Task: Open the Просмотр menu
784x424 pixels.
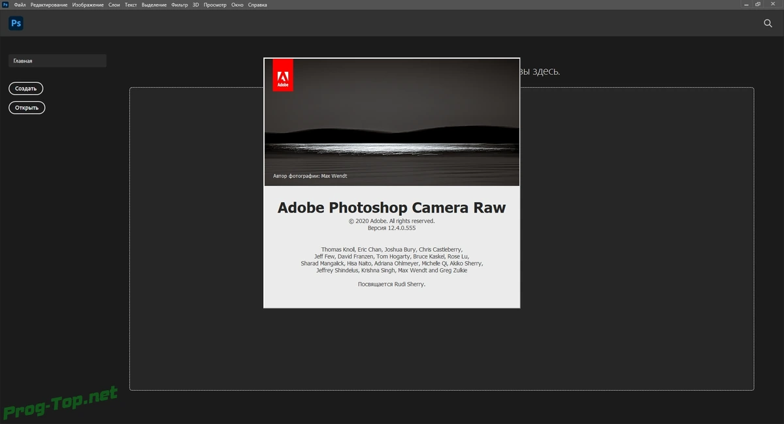Action: [x=215, y=5]
